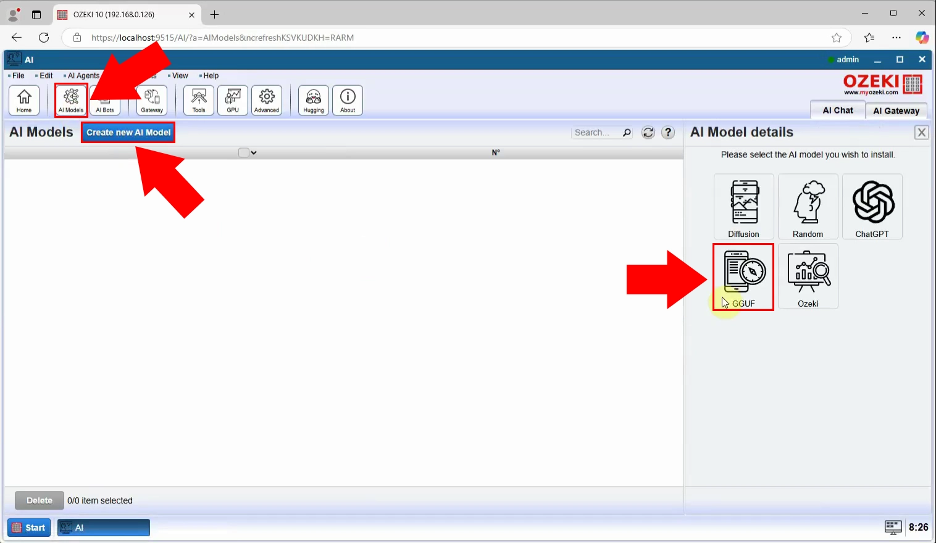
Task: Open the browser profile icon
Action: click(x=14, y=14)
